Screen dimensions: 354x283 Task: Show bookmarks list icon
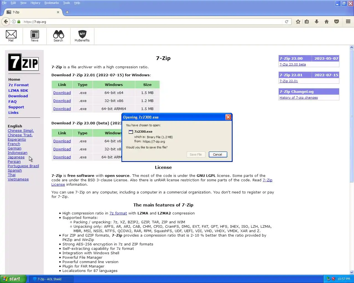point(307,22)
